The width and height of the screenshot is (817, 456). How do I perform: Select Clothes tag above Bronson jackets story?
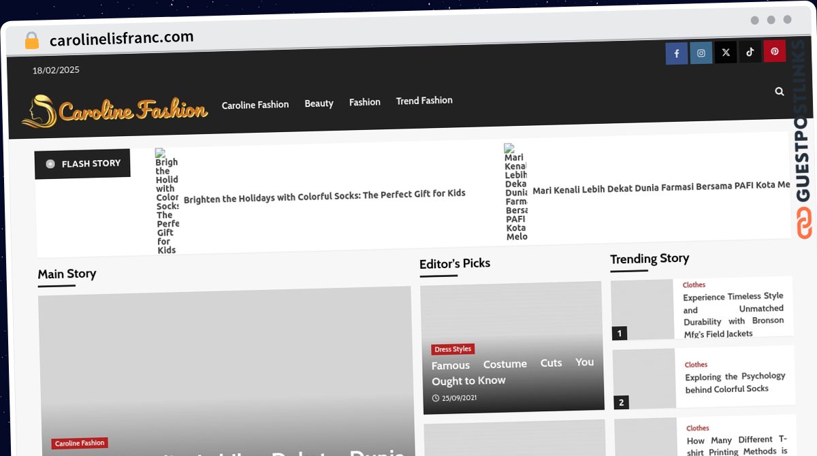click(694, 285)
